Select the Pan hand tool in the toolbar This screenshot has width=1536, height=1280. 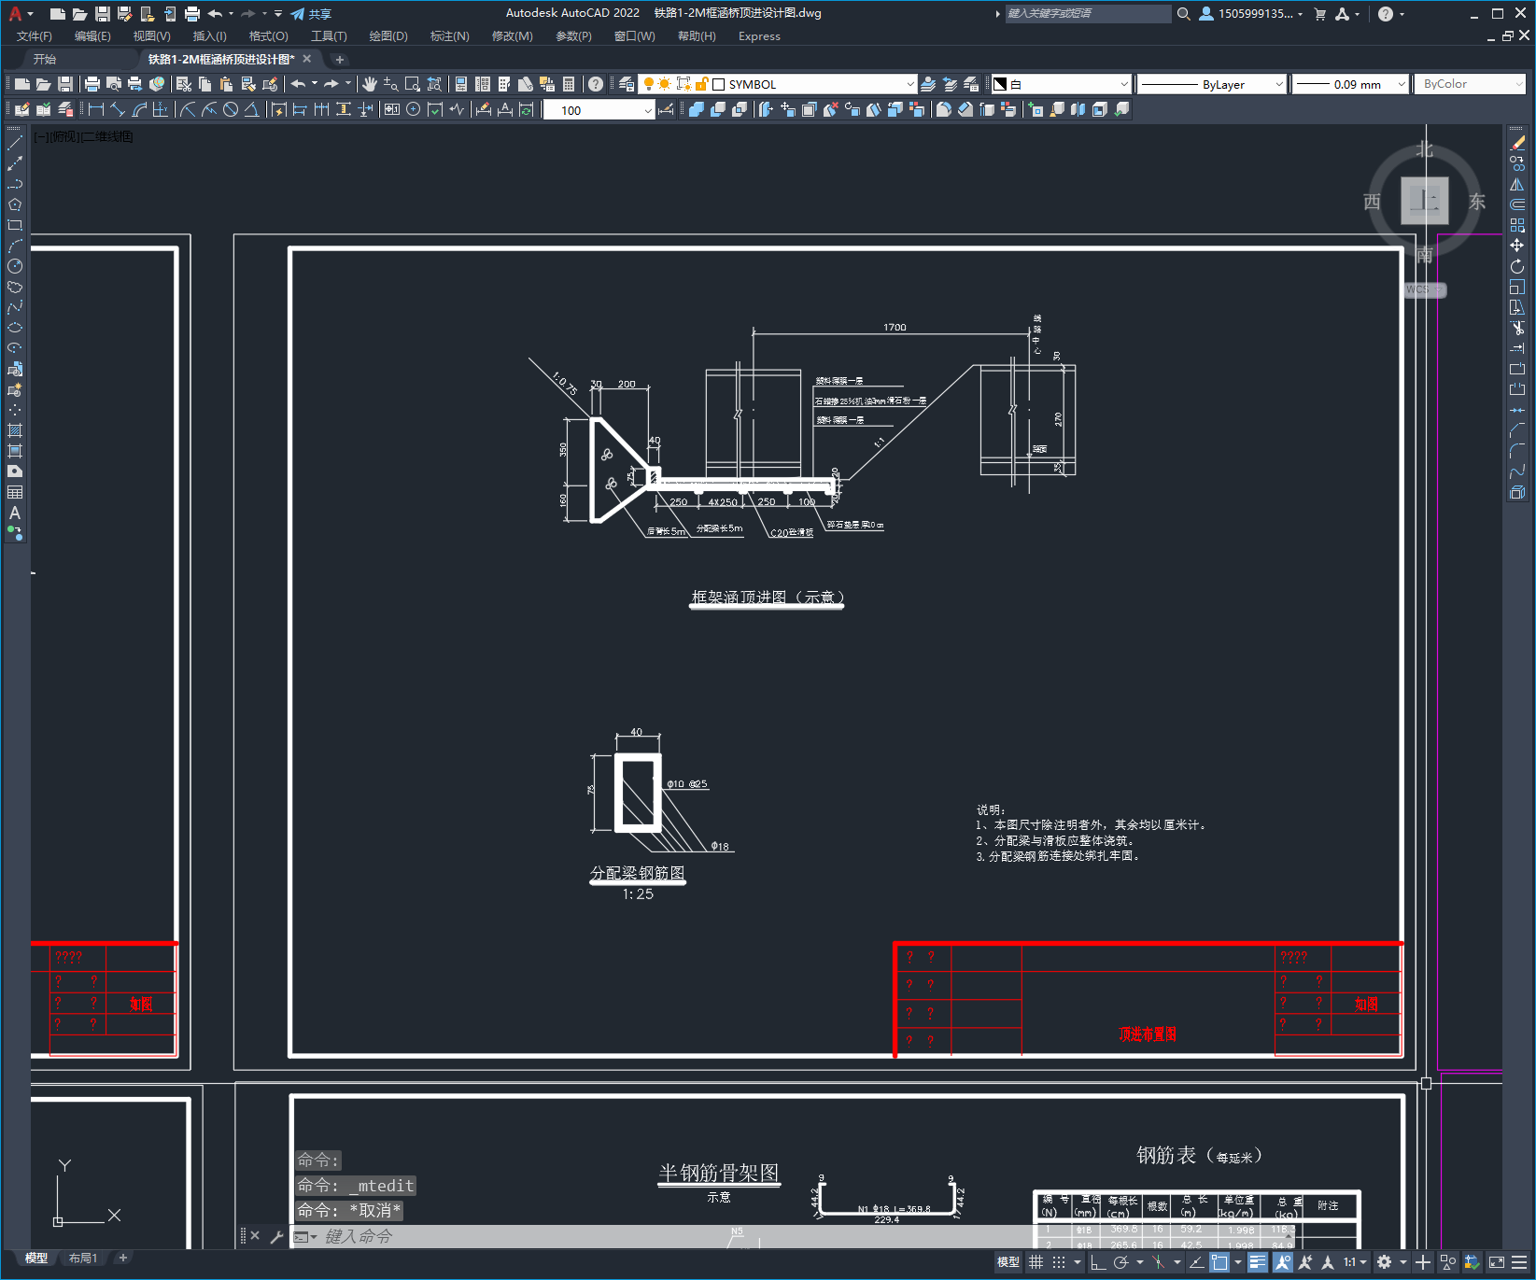point(370,84)
